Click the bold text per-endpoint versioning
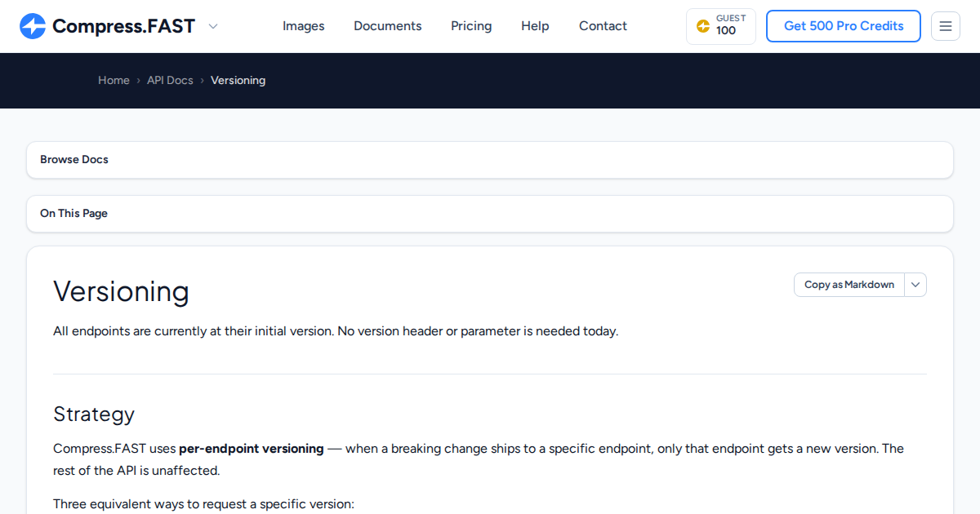Screen dimensions: 980x514 pyautogui.click(x=252, y=449)
